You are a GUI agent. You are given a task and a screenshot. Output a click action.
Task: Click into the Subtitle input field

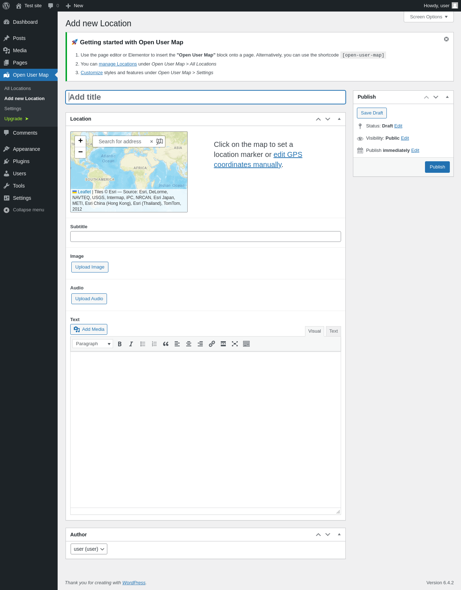(205, 237)
